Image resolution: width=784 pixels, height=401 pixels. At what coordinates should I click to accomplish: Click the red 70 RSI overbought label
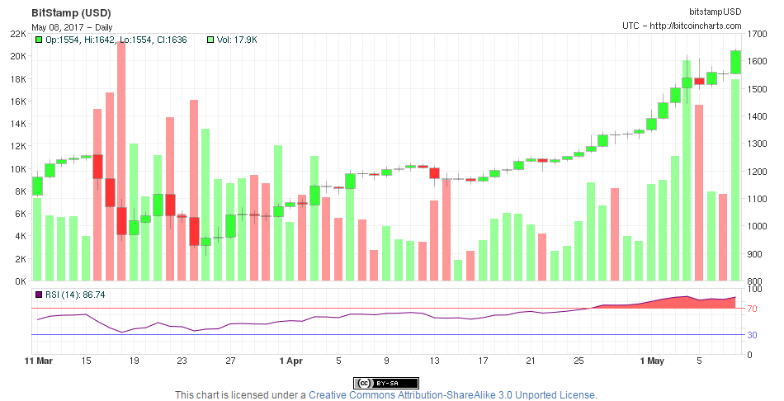click(x=752, y=309)
